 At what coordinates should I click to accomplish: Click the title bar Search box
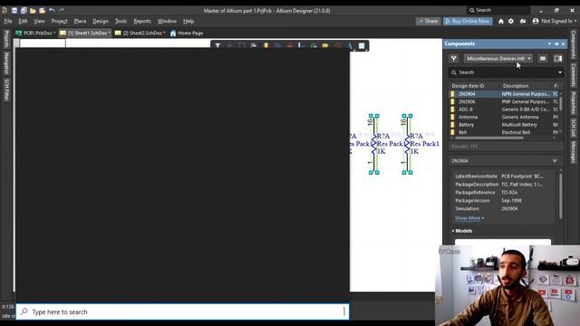pyautogui.click(x=498, y=10)
